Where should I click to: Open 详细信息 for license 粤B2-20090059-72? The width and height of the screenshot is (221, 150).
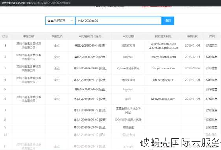coord(212,110)
